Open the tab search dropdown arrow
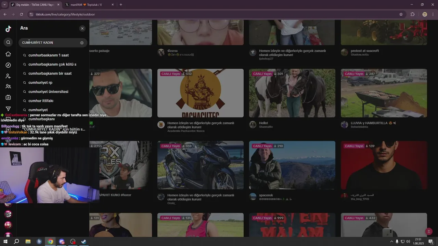Image resolution: width=438 pixels, height=246 pixels. click(4, 5)
